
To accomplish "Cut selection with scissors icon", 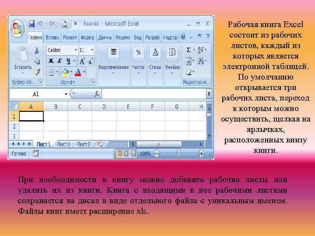I will pos(37,50).
